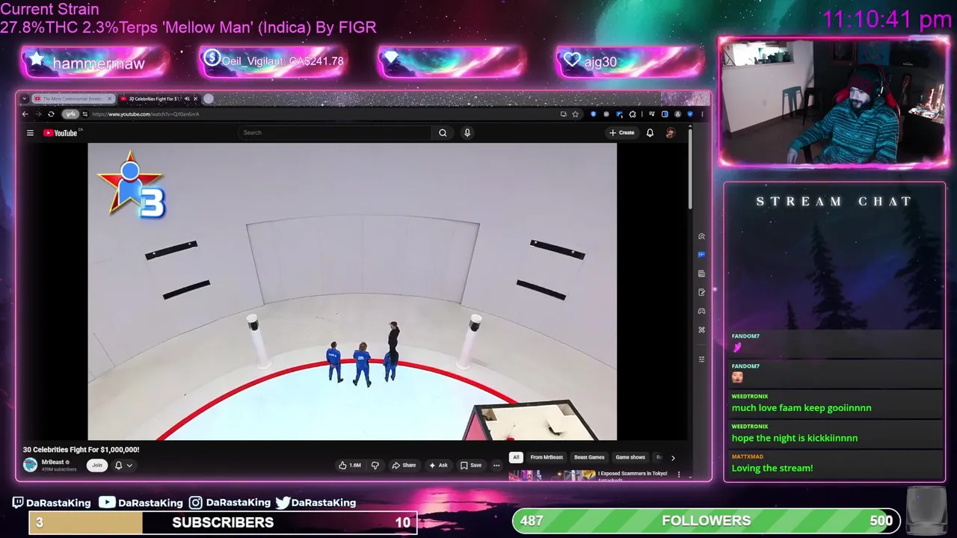The width and height of the screenshot is (957, 538).
Task: Click in the YouTube search field
Action: [x=335, y=133]
